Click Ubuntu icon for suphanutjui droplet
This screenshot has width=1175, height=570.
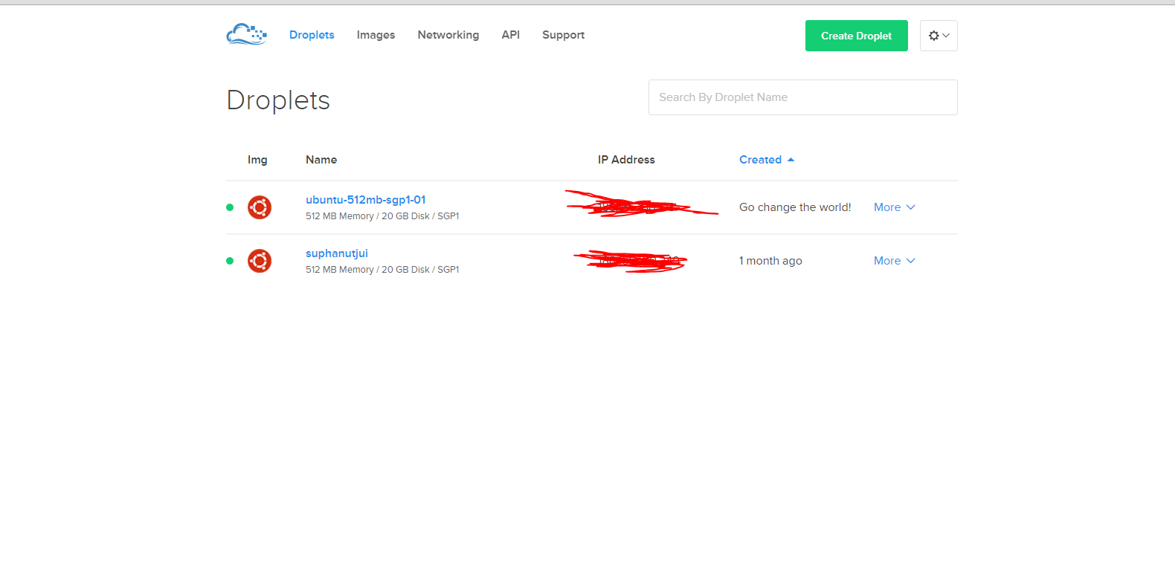pyautogui.click(x=260, y=261)
